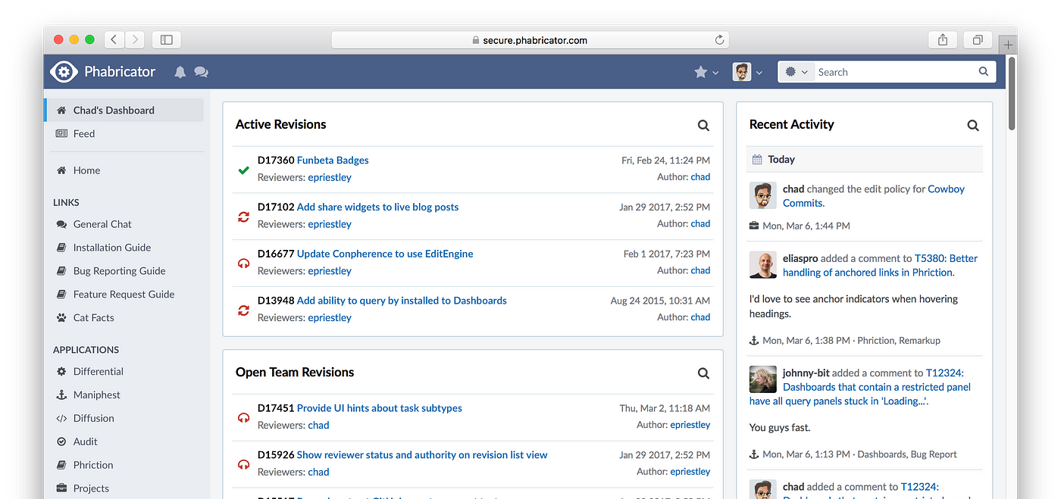
Task: Click the Cat Facts paw icon
Action: click(61, 317)
